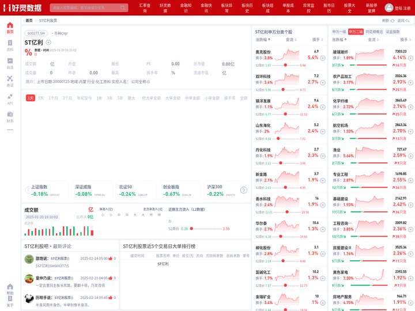Open the 股市日历 top menu
The image size is (415, 311).
coord(329,8)
